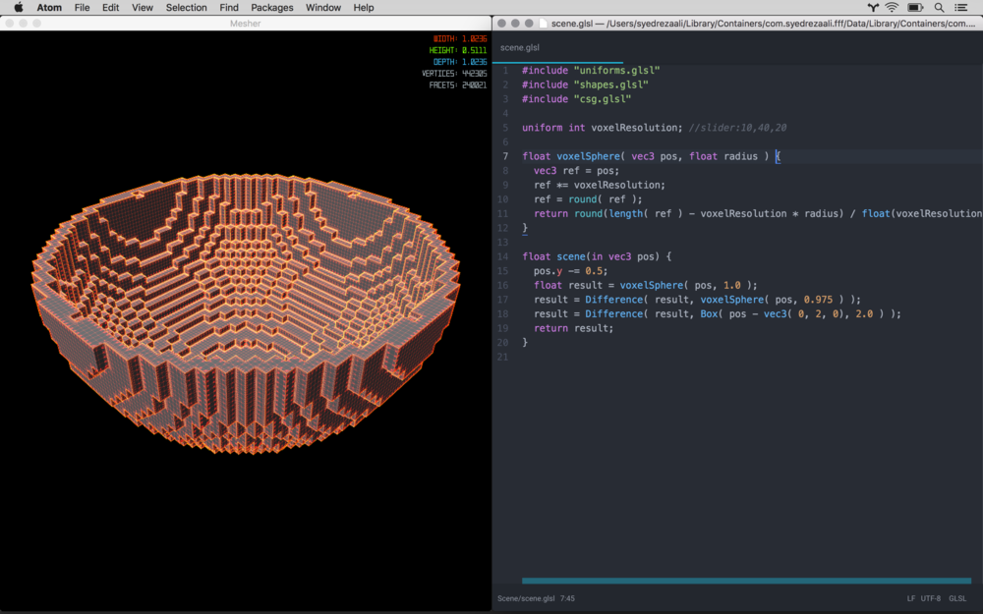
Task: Click the GLSL grammar selector in status bar
Action: [x=956, y=598]
